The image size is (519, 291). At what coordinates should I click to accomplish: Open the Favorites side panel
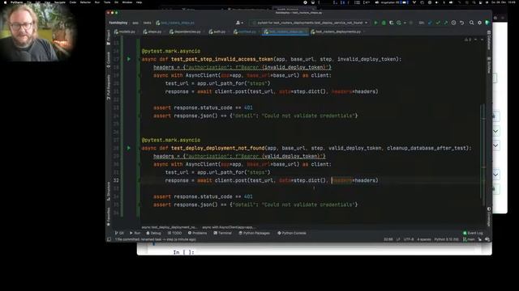(108, 216)
